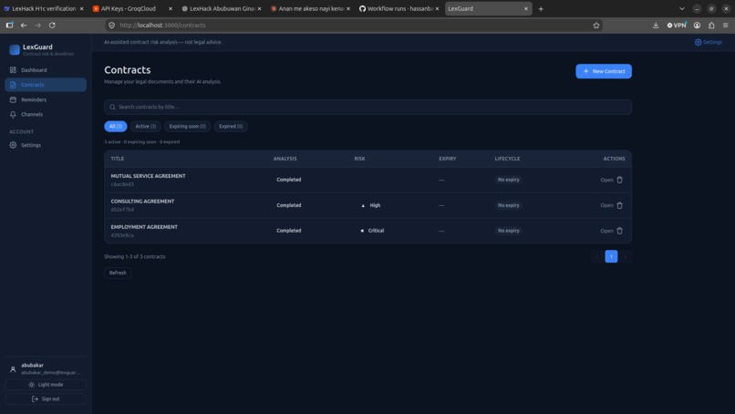Select Contracts in the sidebar
Image resolution: width=735 pixels, height=414 pixels.
[x=46, y=85]
